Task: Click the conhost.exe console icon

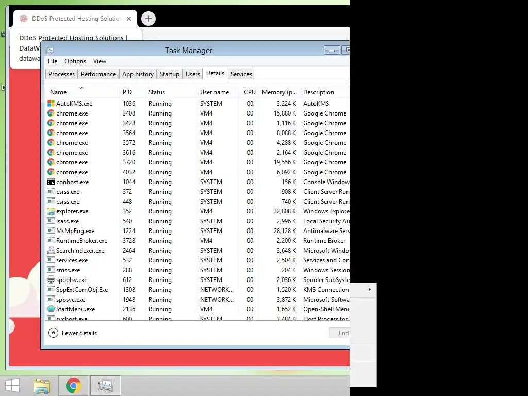Action: [x=51, y=182]
